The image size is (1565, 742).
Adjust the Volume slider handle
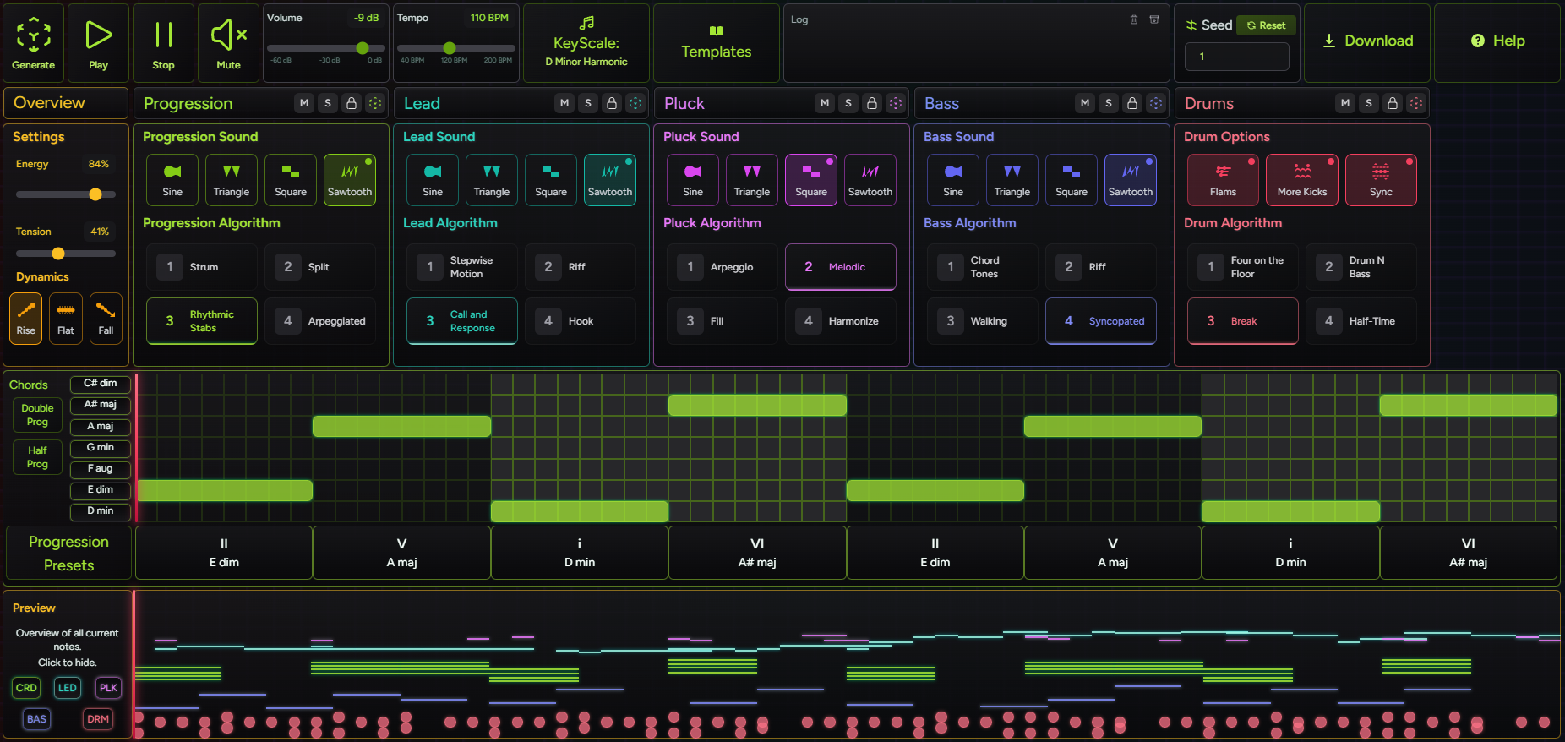pos(363,48)
